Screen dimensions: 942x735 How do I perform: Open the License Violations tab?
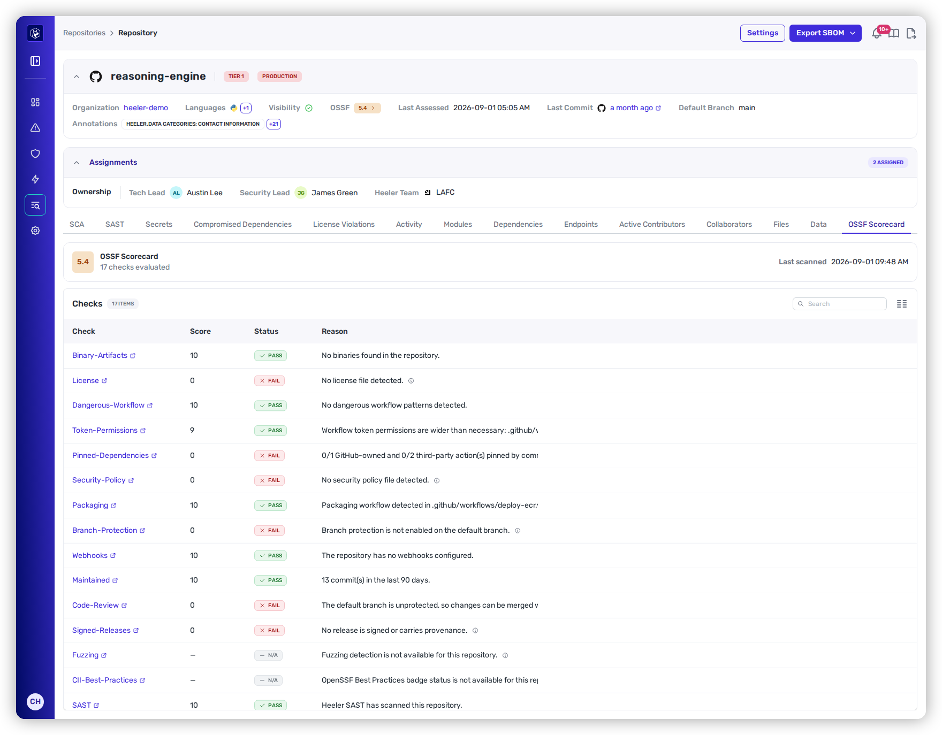344,224
